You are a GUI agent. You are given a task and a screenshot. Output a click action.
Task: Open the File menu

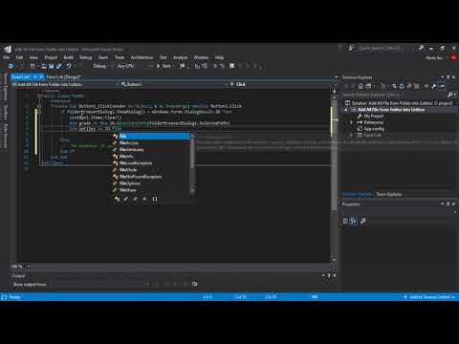click(7, 57)
